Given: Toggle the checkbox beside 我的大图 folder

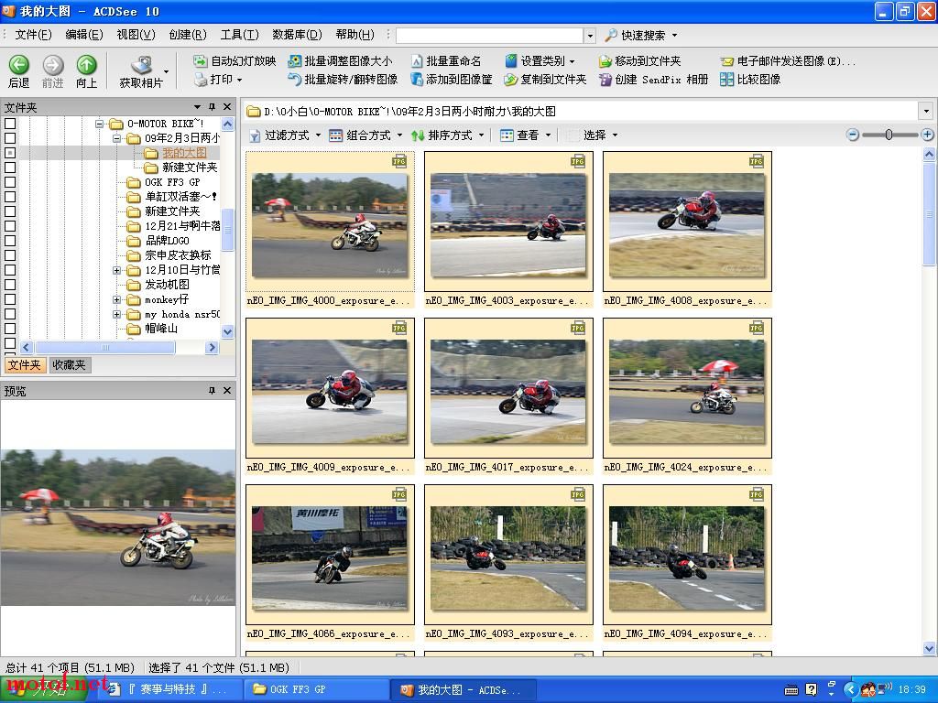Looking at the screenshot, I should 10,153.
